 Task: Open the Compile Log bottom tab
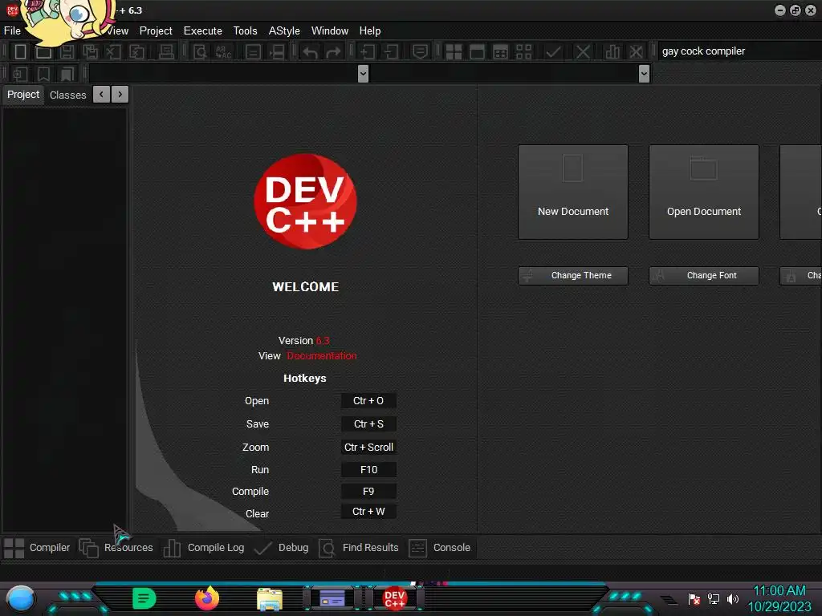pos(204,548)
